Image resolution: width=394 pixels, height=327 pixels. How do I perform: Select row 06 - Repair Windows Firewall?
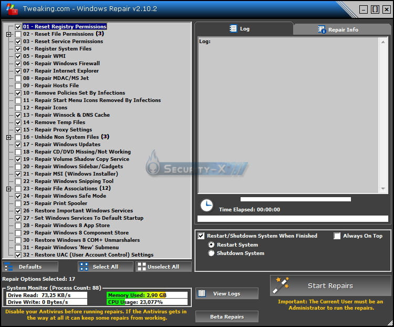pos(61,64)
